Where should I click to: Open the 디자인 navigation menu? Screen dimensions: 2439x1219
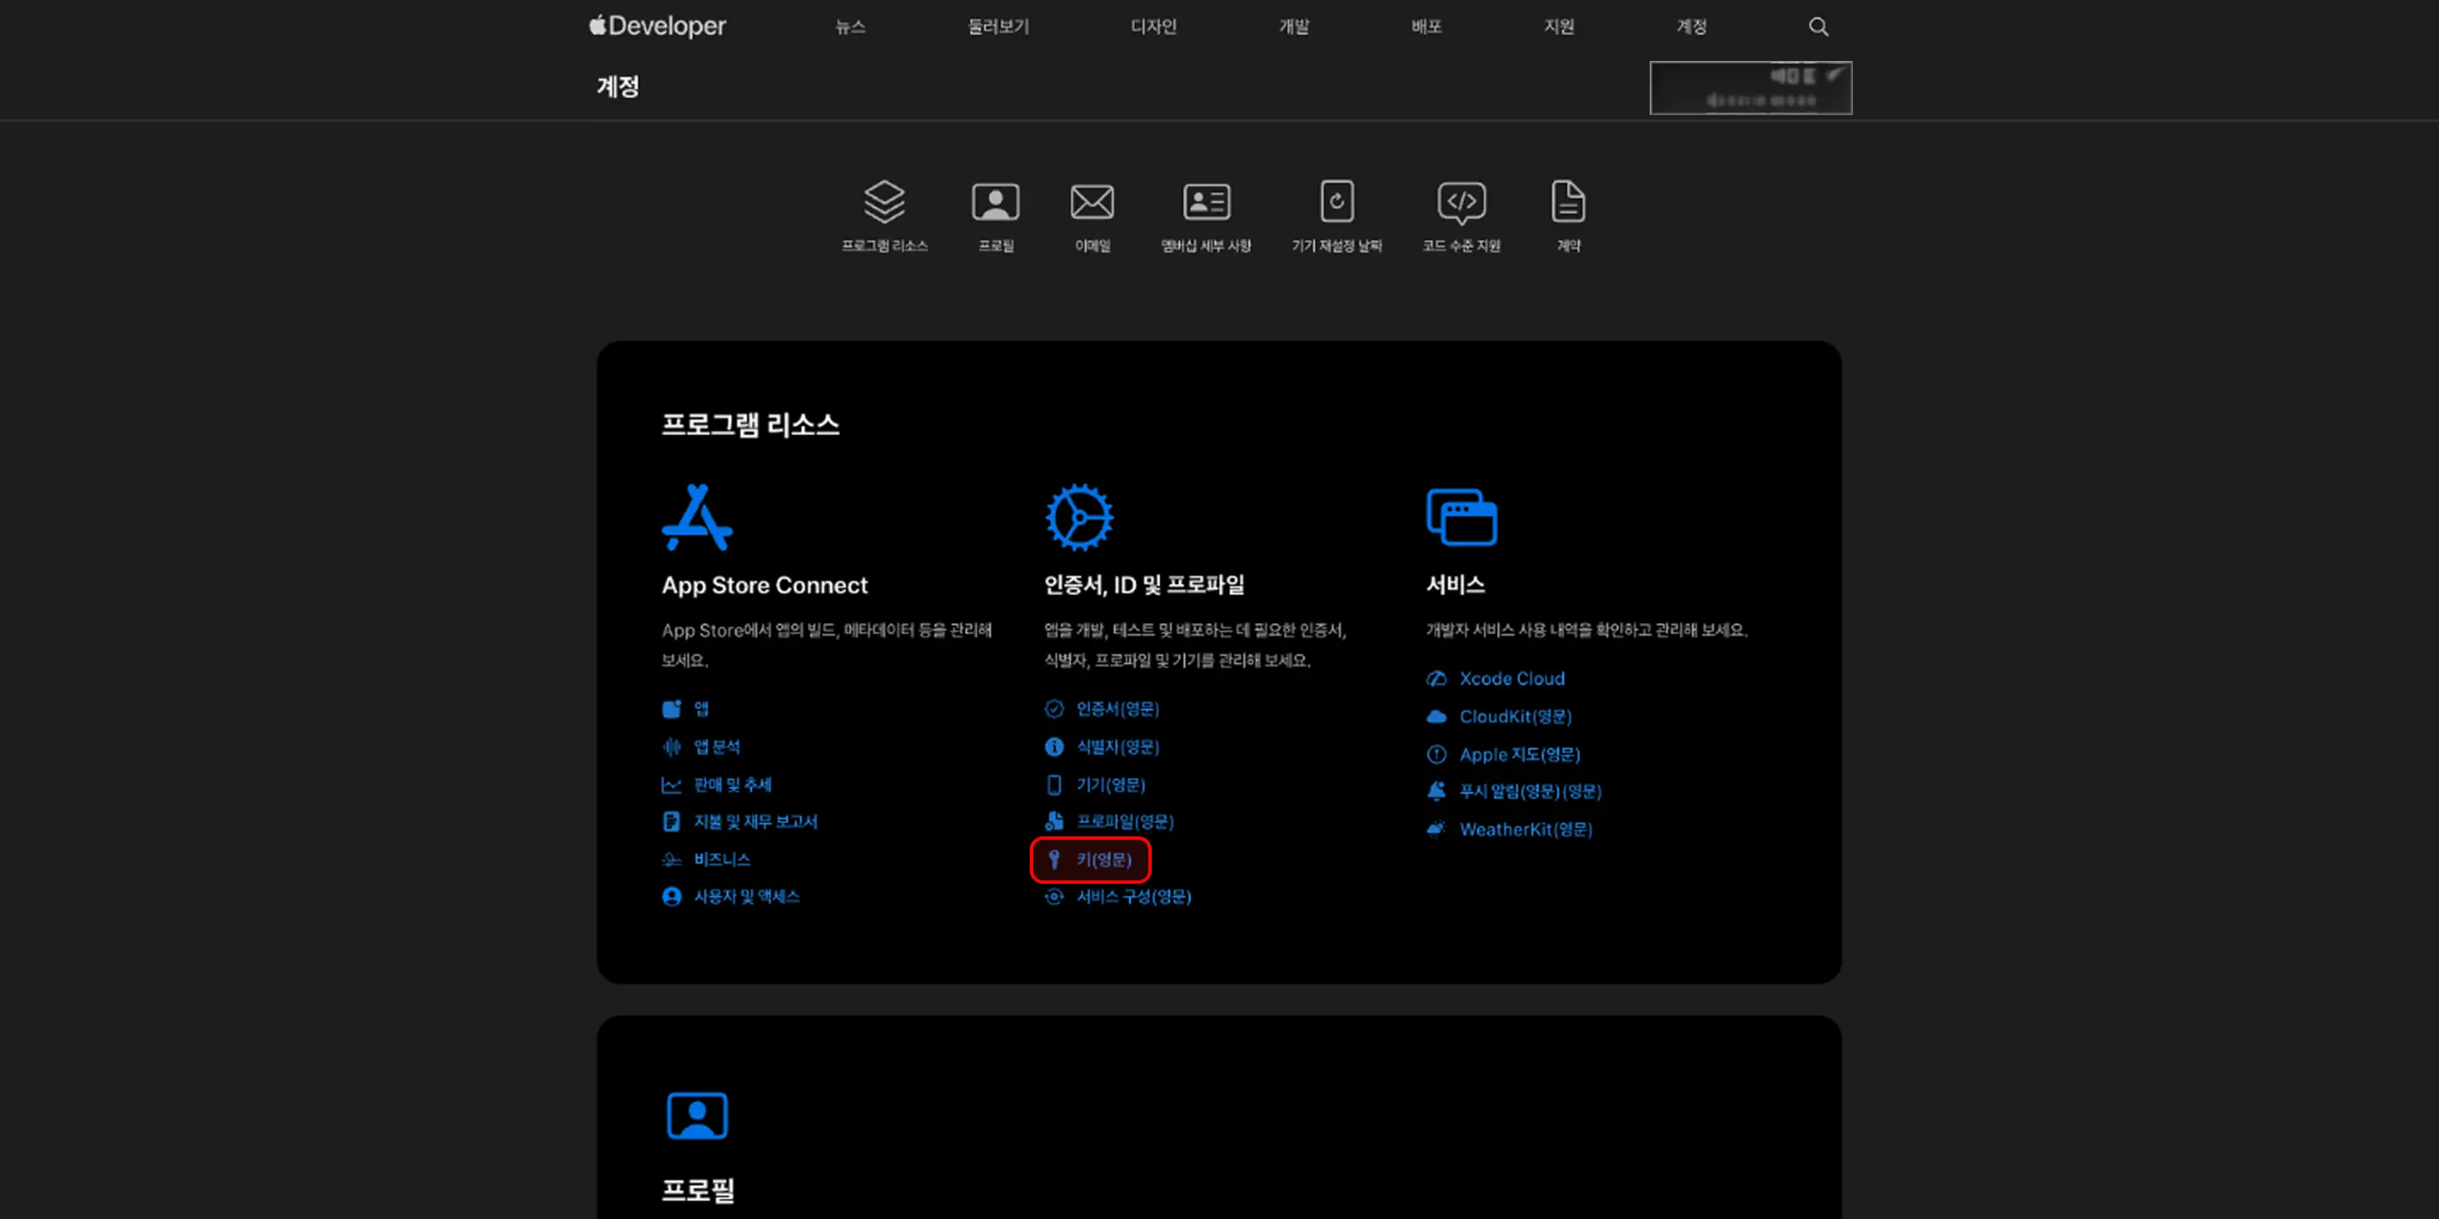point(1153,26)
